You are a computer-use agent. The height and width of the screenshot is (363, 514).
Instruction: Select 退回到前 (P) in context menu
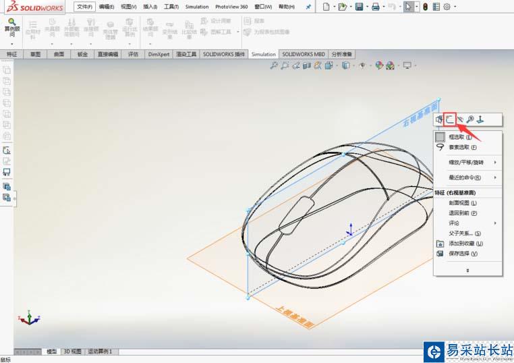tap(468, 213)
